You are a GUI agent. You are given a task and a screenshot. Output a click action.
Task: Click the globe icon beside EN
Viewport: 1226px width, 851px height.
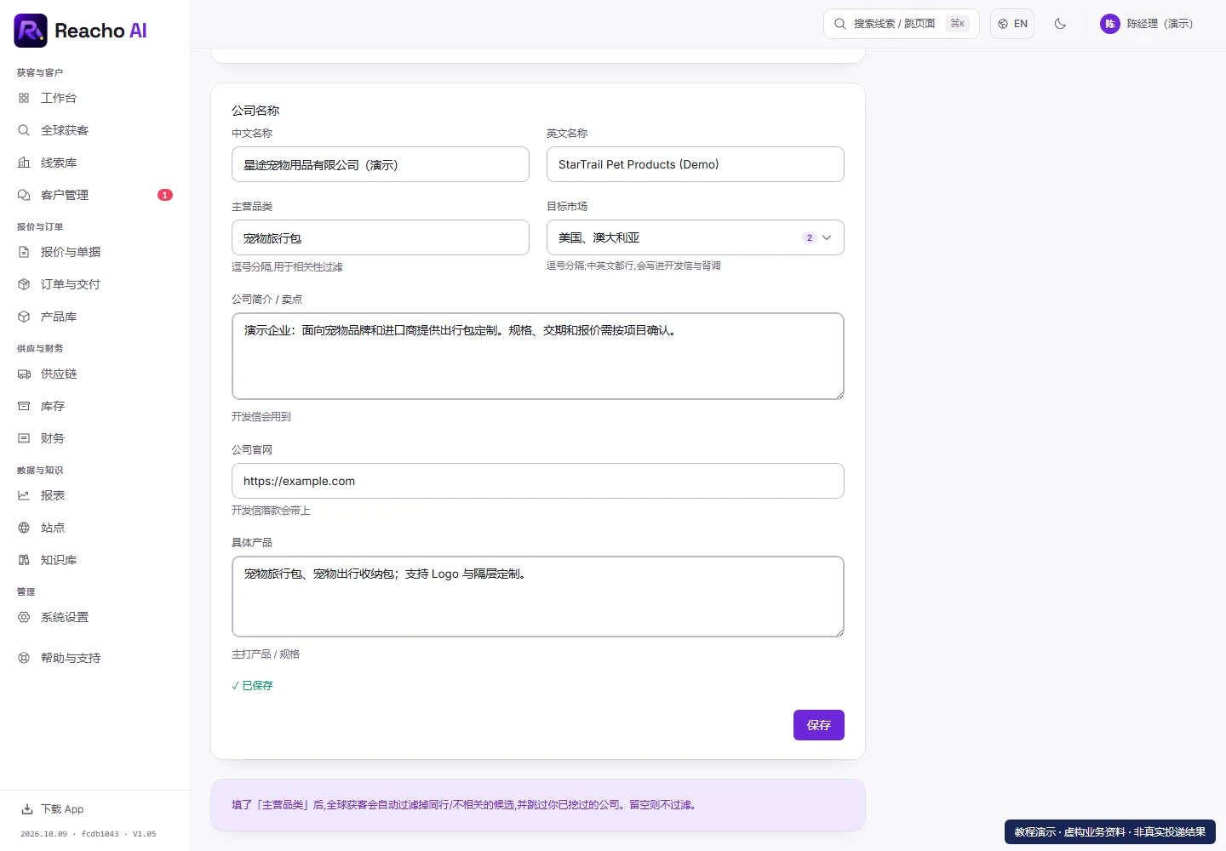point(1003,24)
